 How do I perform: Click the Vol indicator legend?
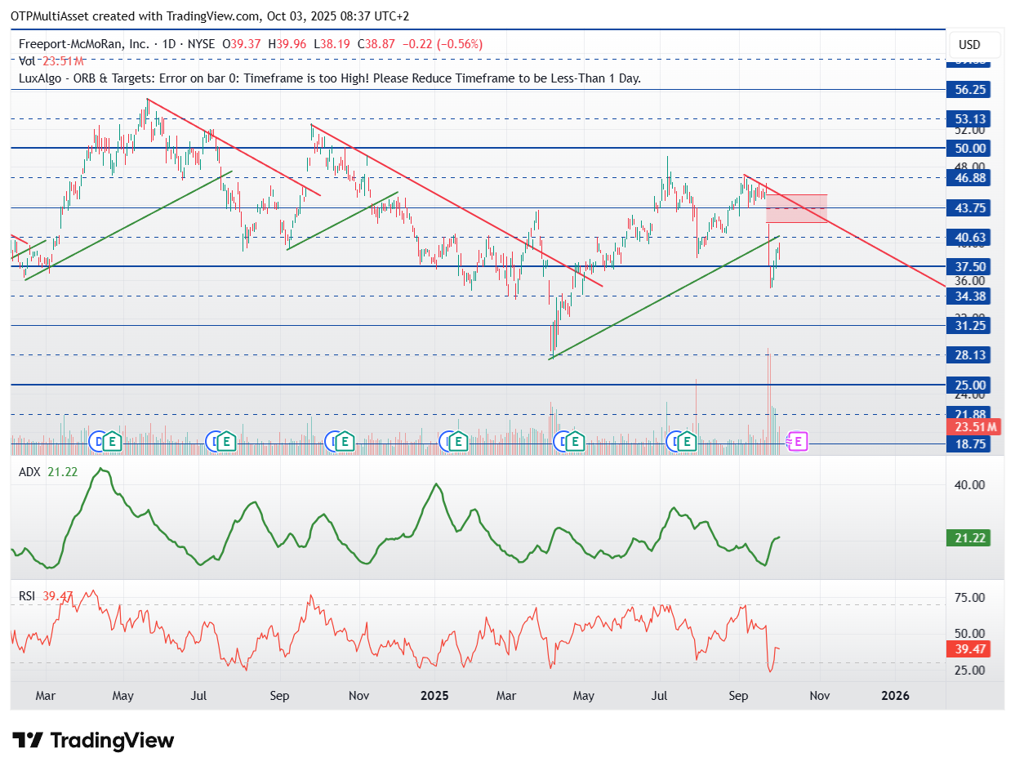(27, 60)
